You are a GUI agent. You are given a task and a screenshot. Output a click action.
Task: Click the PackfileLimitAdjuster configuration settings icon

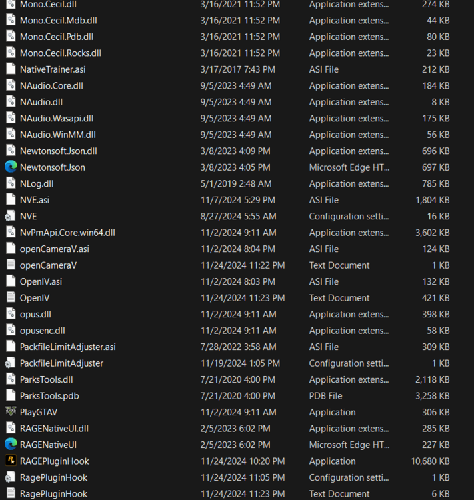pyautogui.click(x=10, y=363)
